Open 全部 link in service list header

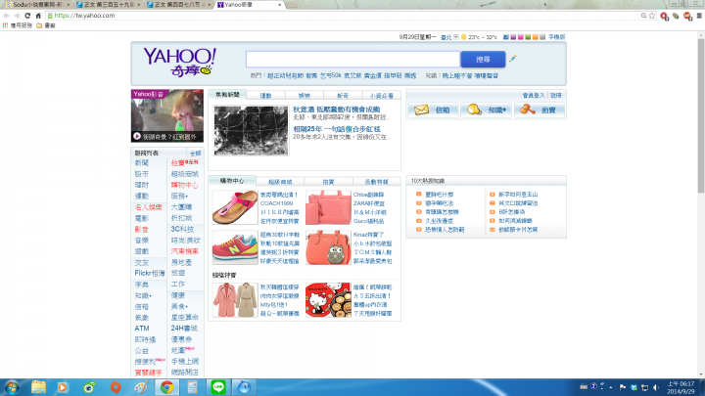click(195, 154)
